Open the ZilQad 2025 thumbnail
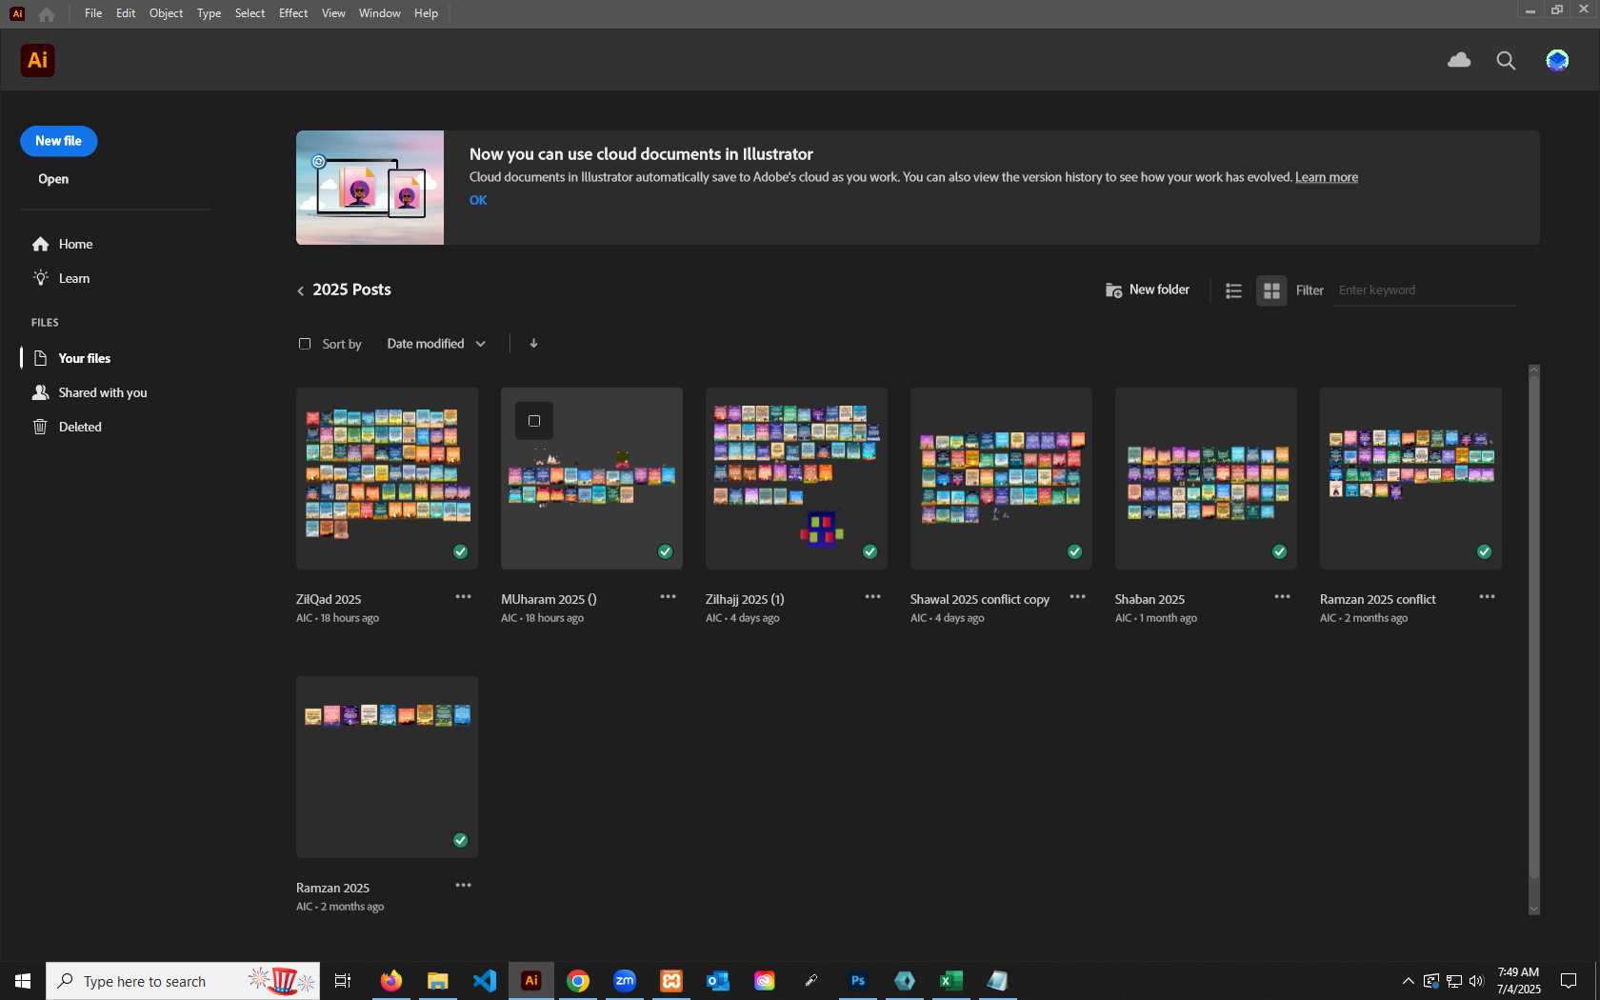 [387, 478]
